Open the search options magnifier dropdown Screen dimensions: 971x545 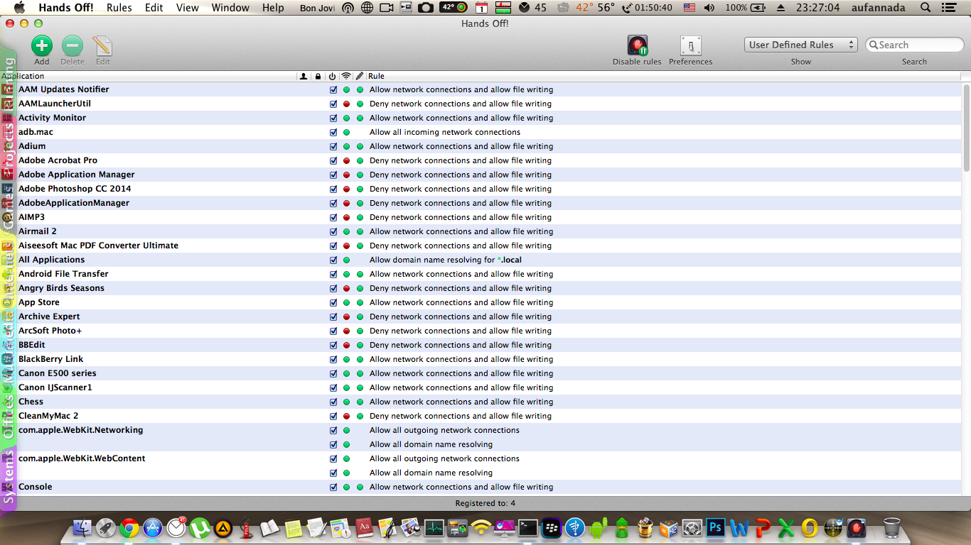click(873, 45)
